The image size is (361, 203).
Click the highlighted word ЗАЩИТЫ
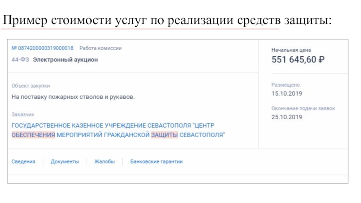(x=164, y=135)
